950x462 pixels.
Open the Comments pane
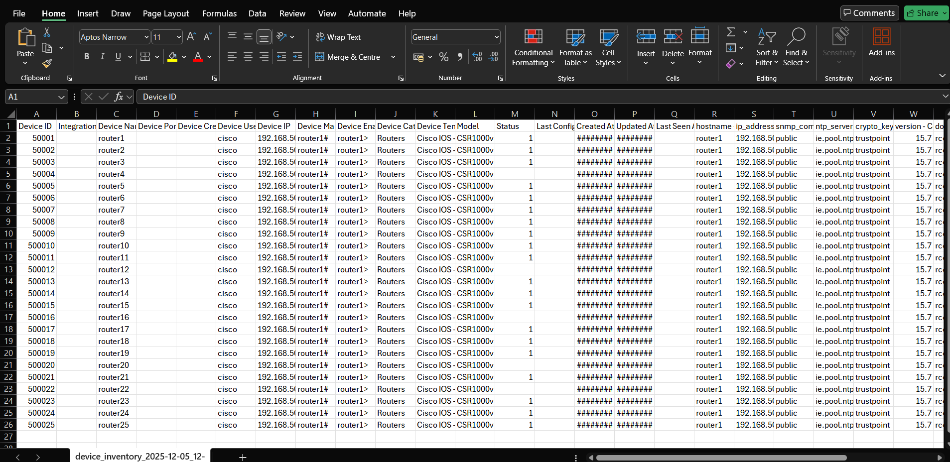point(869,13)
